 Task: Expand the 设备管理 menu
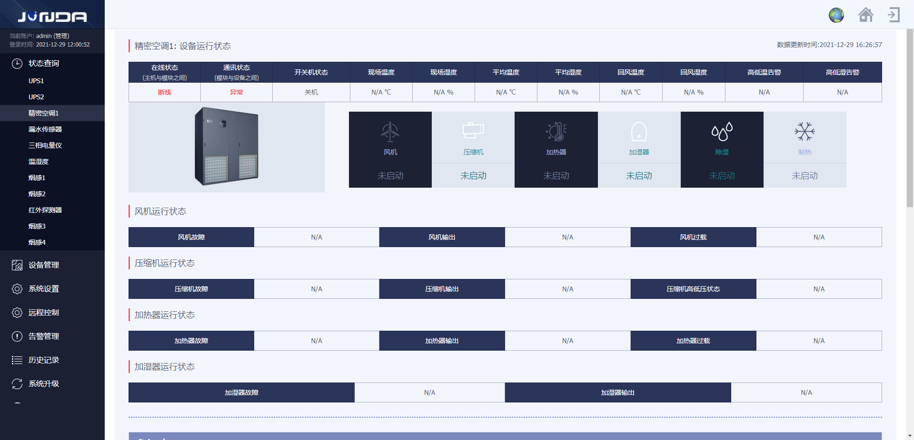[x=44, y=265]
